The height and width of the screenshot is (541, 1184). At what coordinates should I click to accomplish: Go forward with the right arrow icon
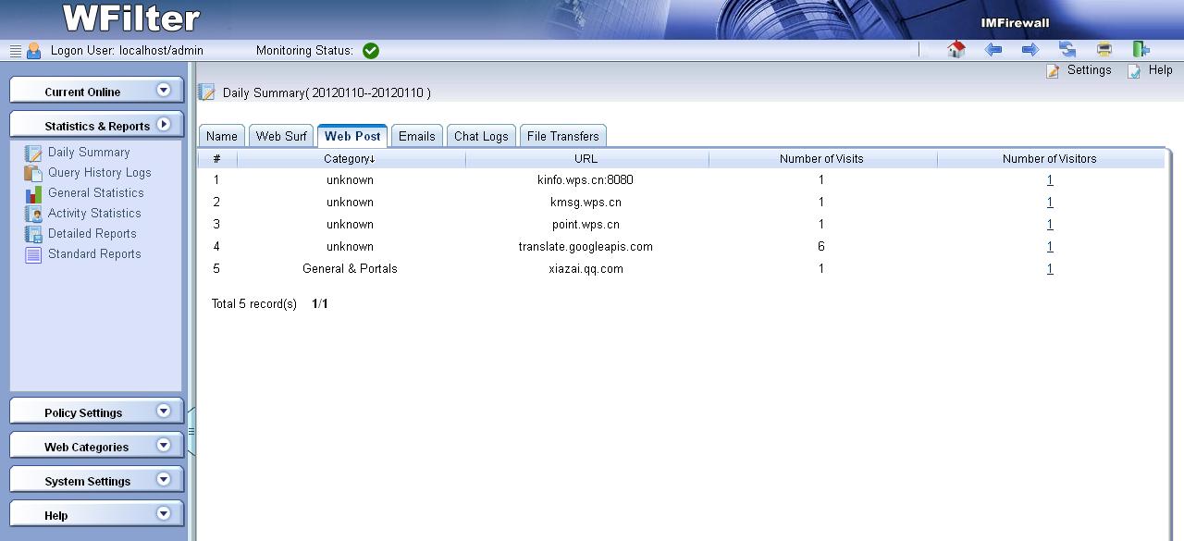point(1030,50)
